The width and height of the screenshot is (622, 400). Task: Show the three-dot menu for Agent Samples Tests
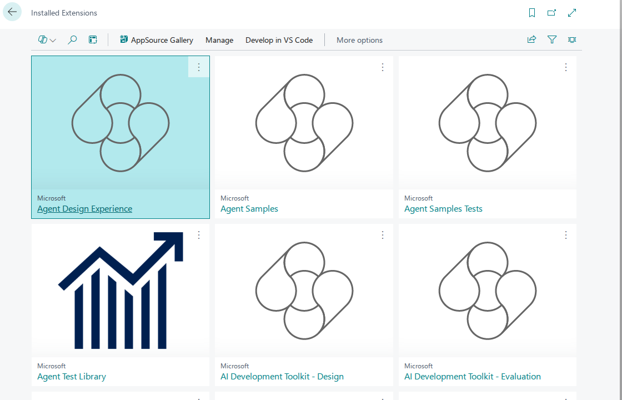(x=566, y=67)
